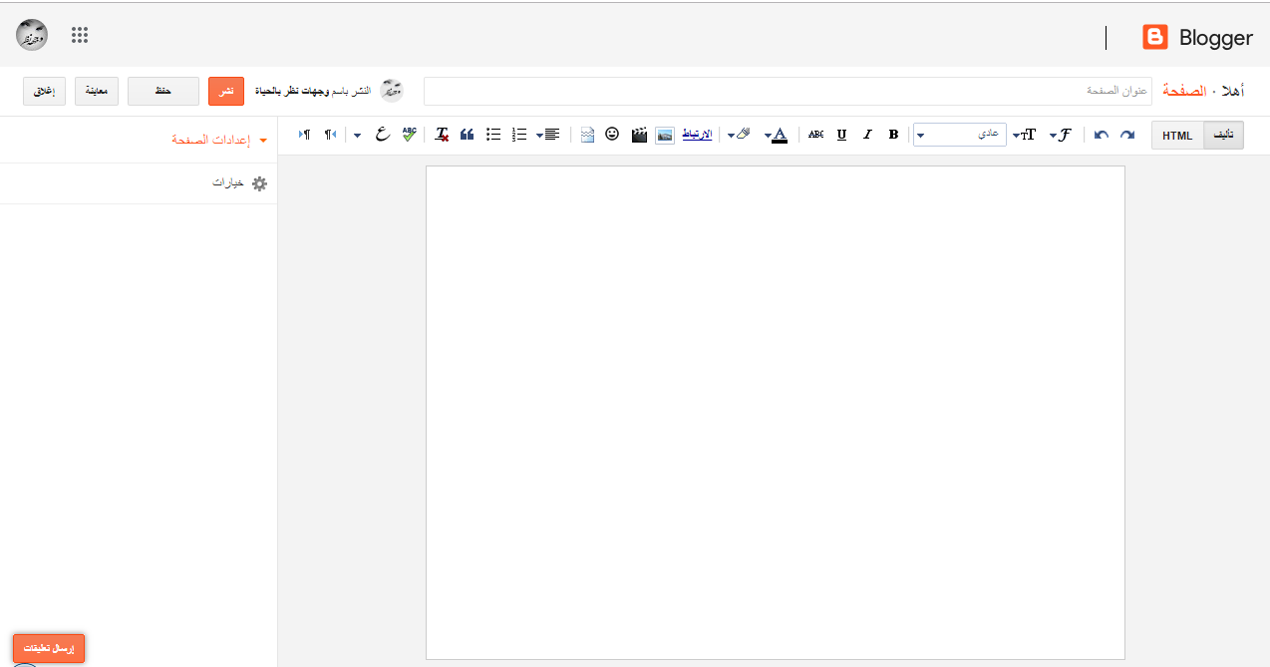
Task: Click the author avatar next to النشر باسم
Action: [x=392, y=91]
